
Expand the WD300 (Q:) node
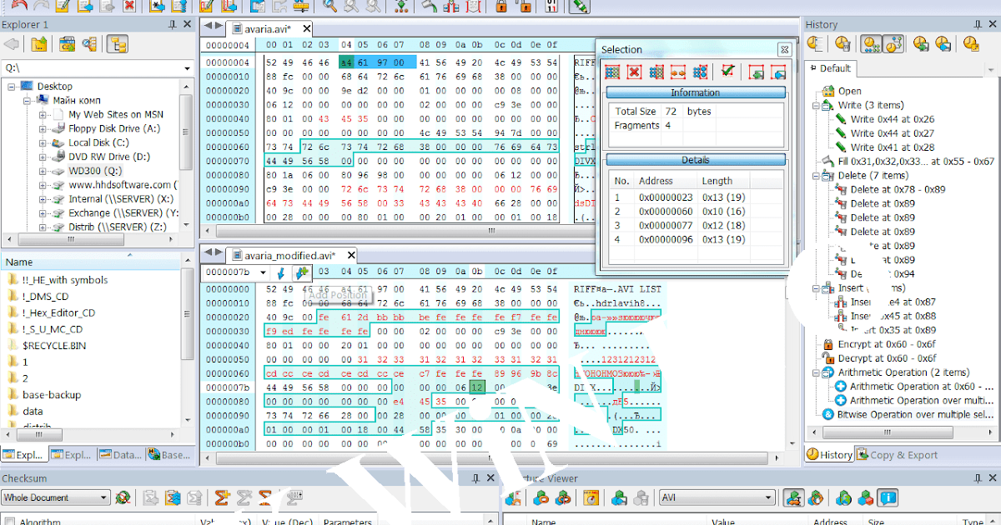pyautogui.click(x=43, y=171)
